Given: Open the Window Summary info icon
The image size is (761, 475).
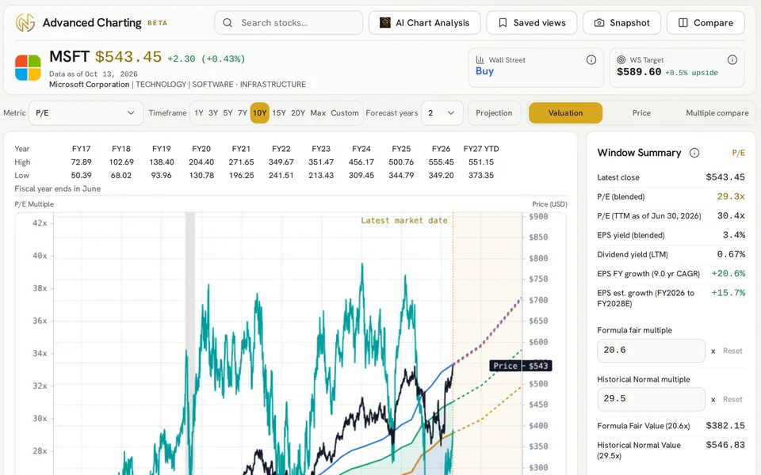Looking at the screenshot, I should click(694, 153).
